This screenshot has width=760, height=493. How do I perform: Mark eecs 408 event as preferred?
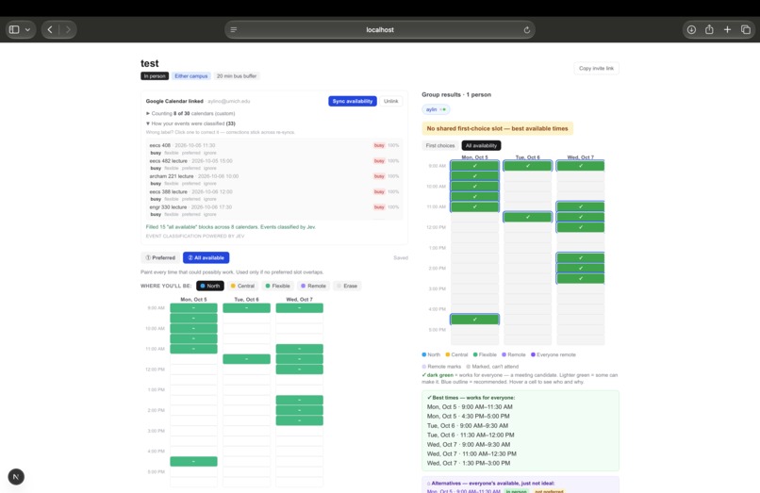click(191, 153)
